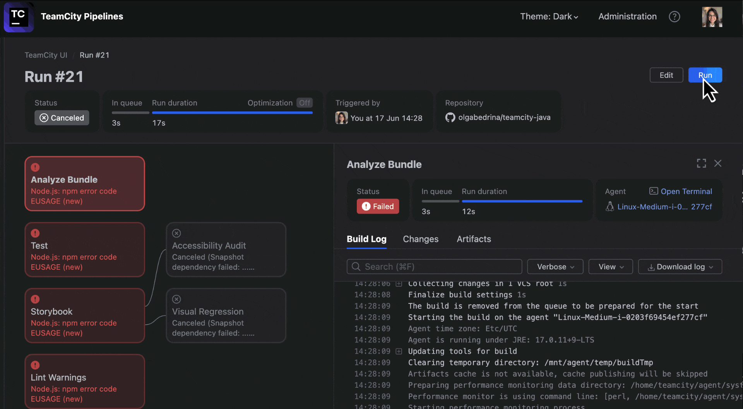Open the Administration menu
The width and height of the screenshot is (743, 409).
coord(627,16)
